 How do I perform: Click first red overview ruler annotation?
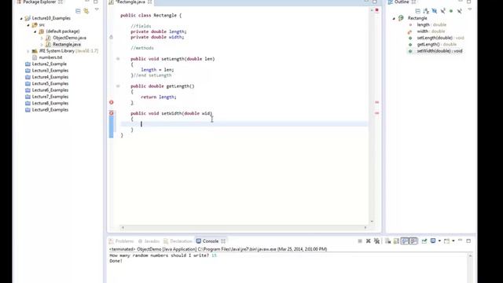point(377,102)
